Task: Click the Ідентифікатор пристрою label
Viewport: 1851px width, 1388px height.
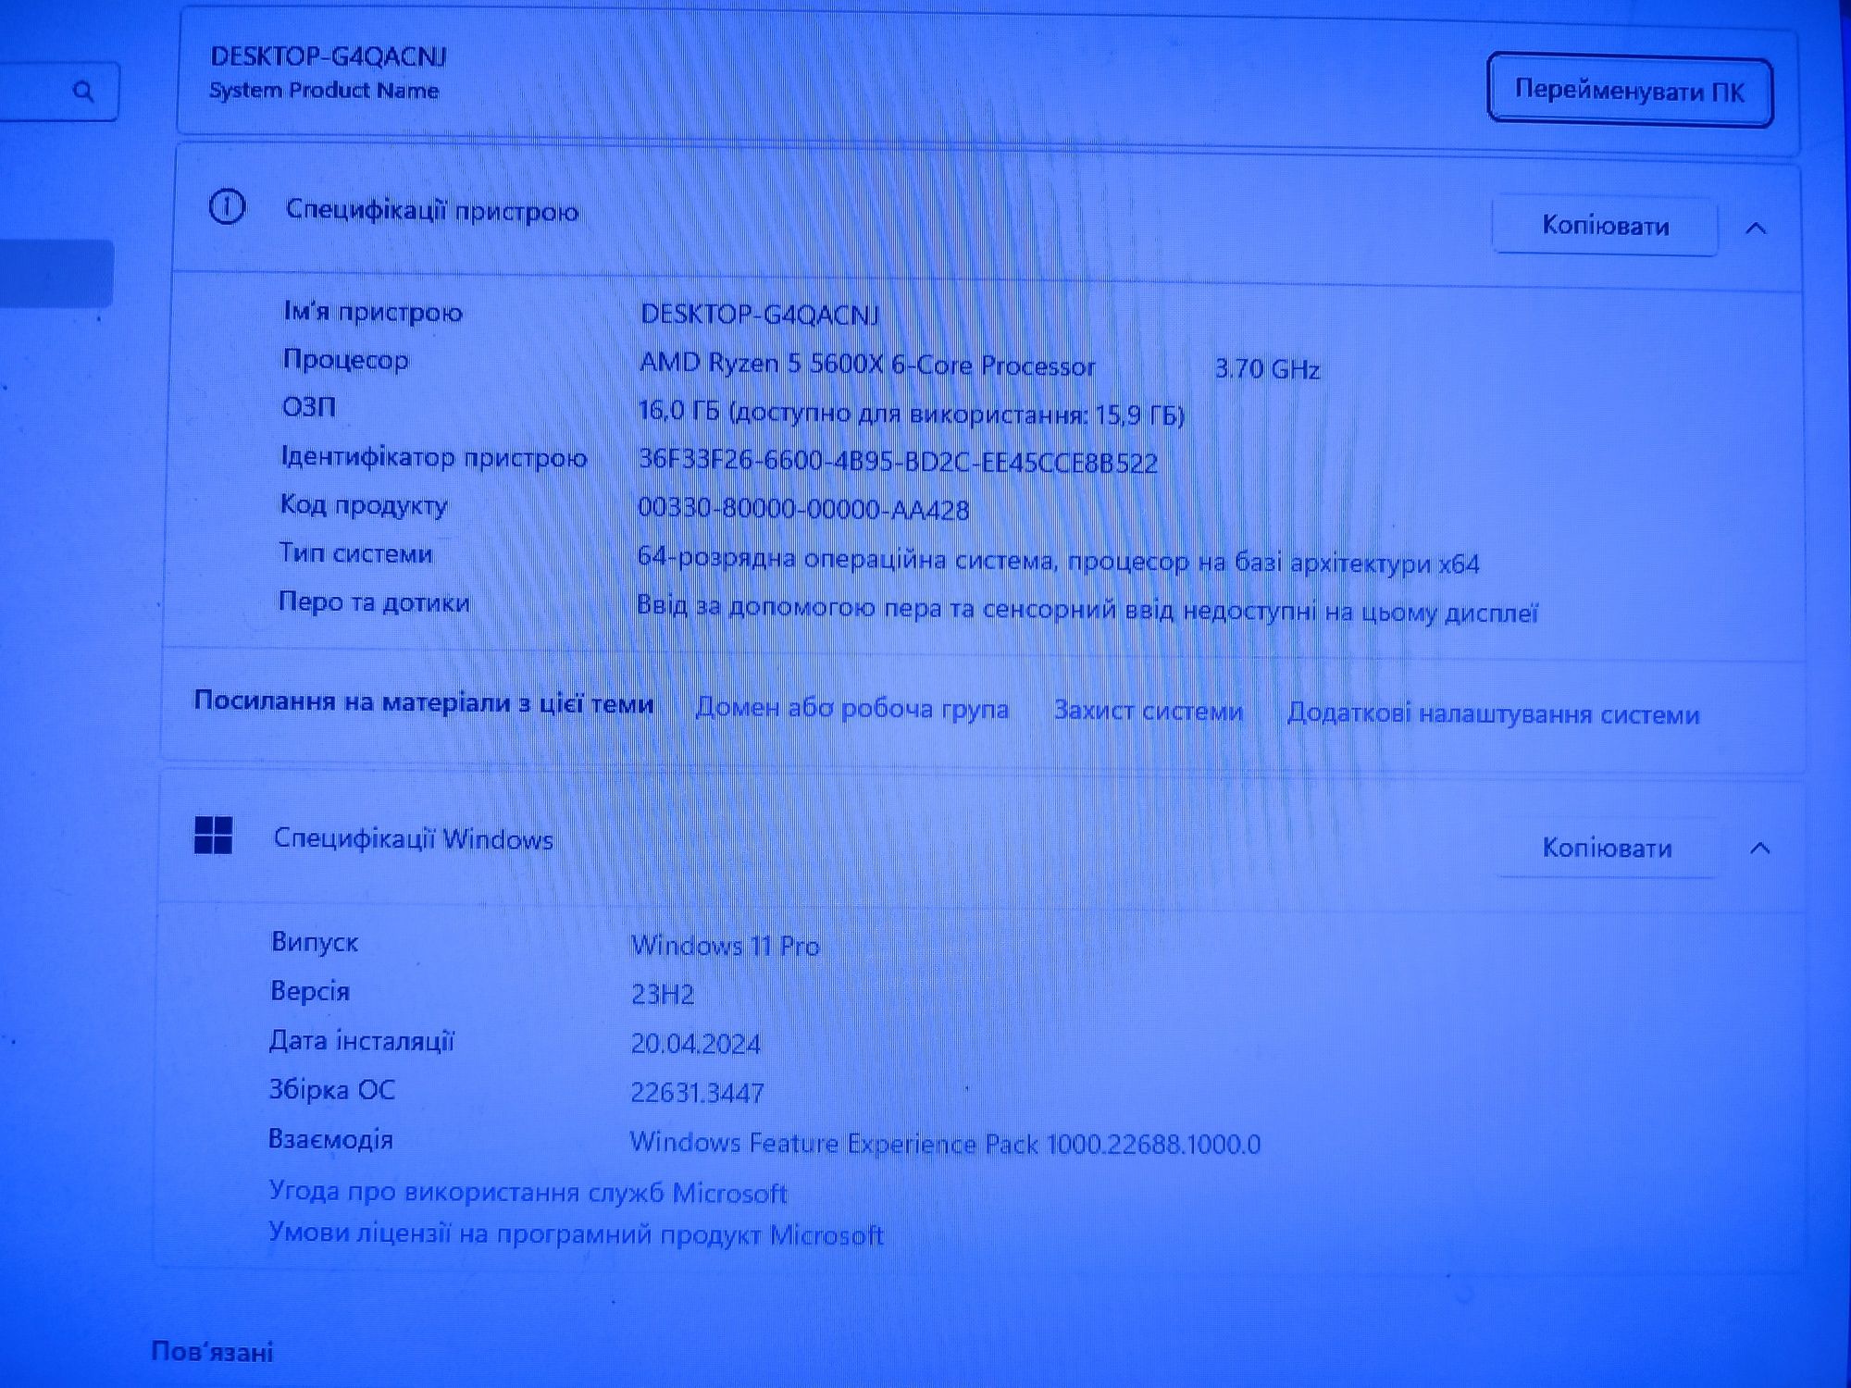Action: 434,457
